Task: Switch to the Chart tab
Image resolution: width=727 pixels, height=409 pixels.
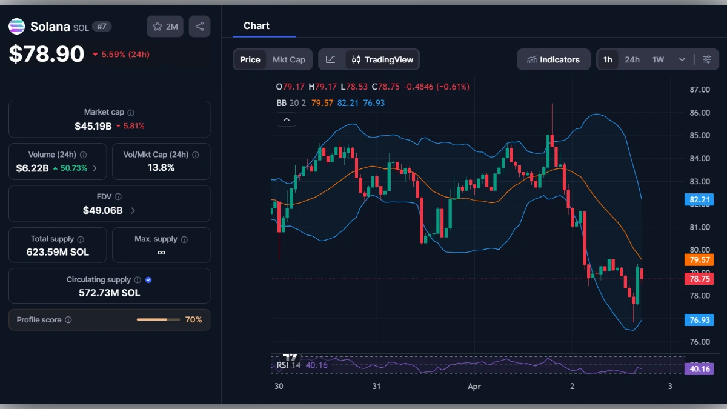Action: [x=256, y=25]
